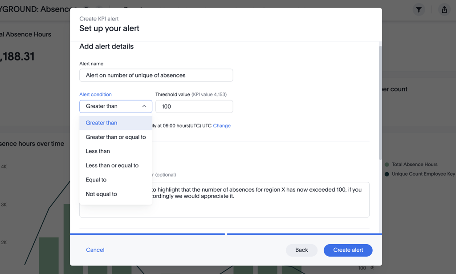
Task: Focus the Alert name text field
Action: (156, 75)
